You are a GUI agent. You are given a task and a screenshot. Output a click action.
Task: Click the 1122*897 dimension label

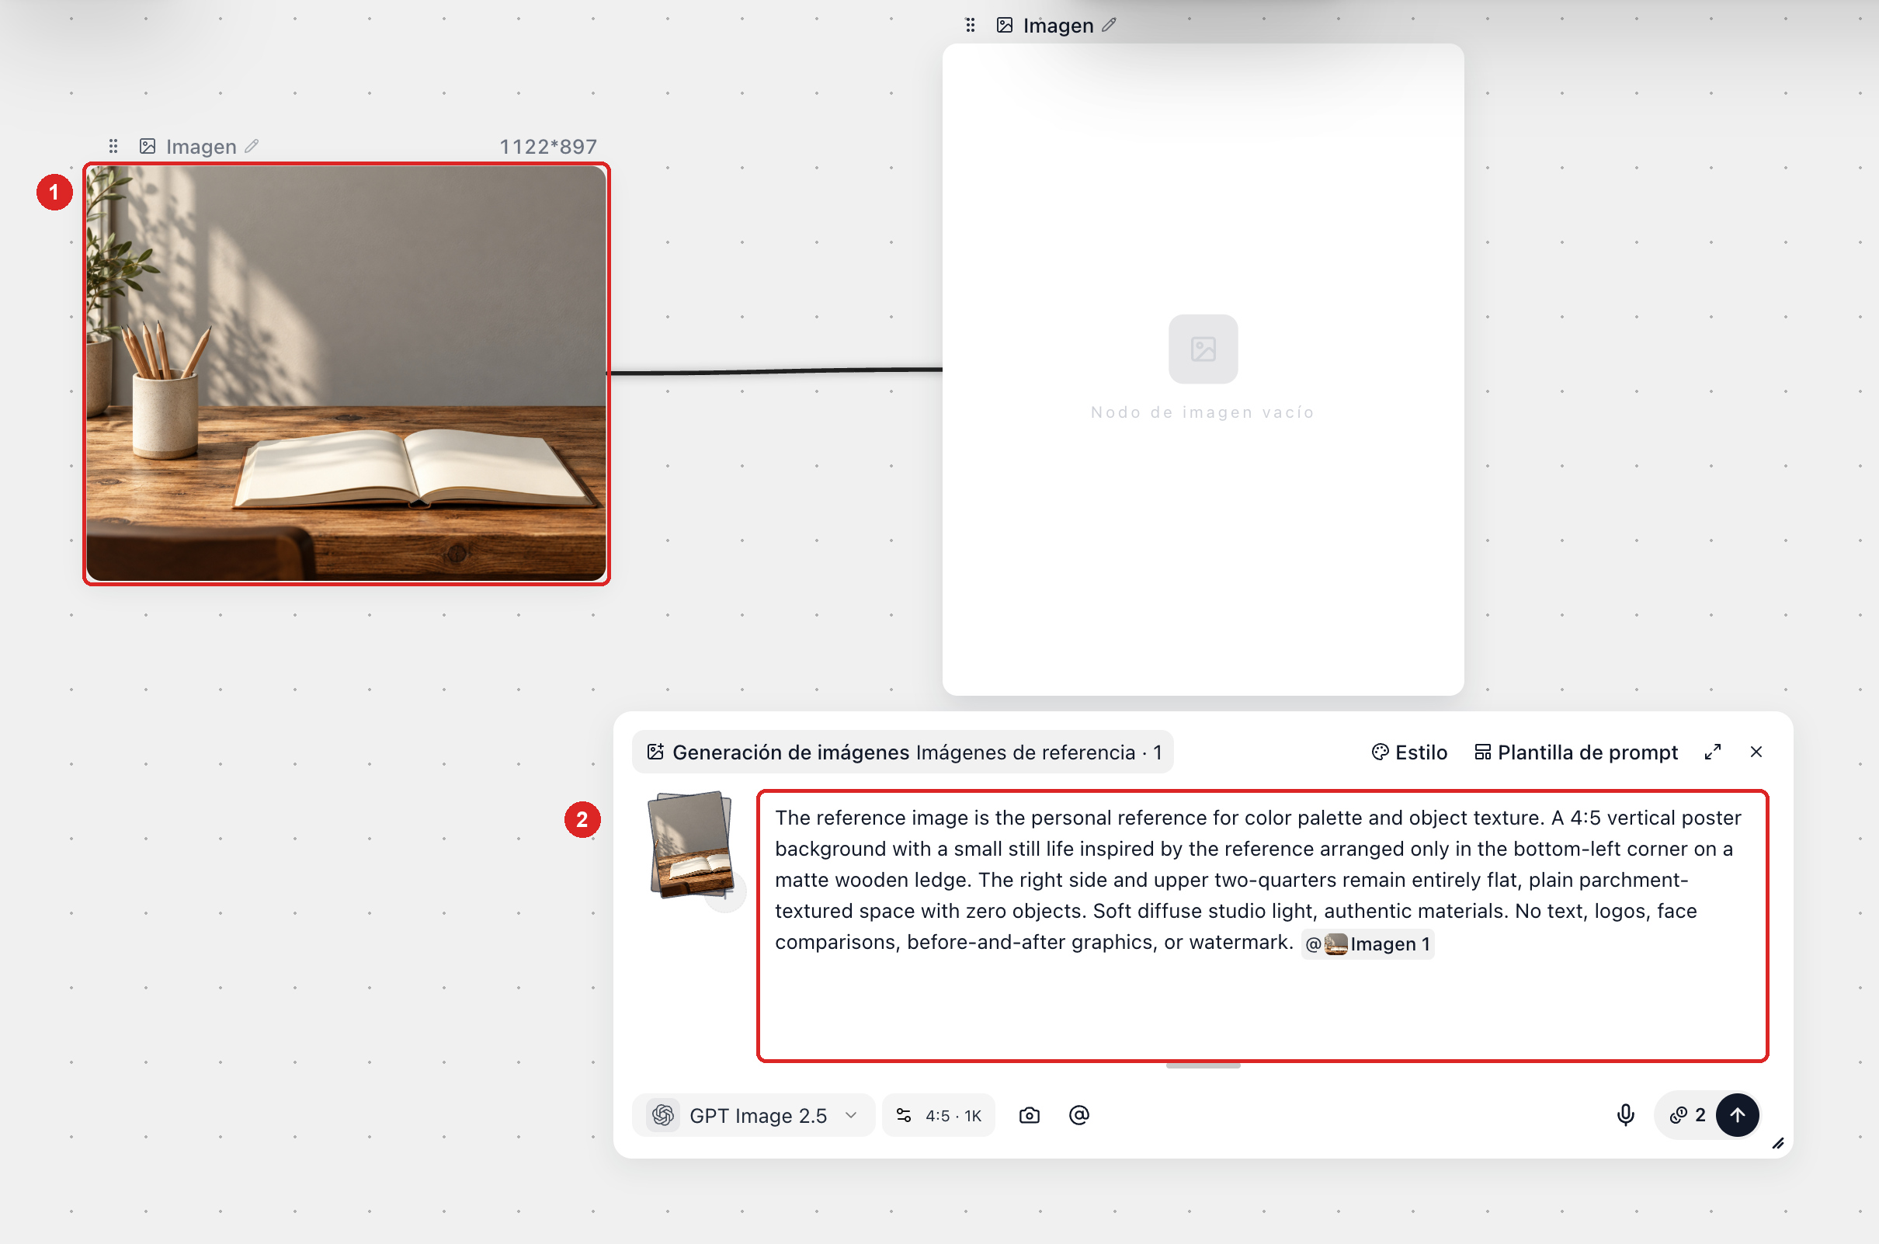click(x=547, y=147)
